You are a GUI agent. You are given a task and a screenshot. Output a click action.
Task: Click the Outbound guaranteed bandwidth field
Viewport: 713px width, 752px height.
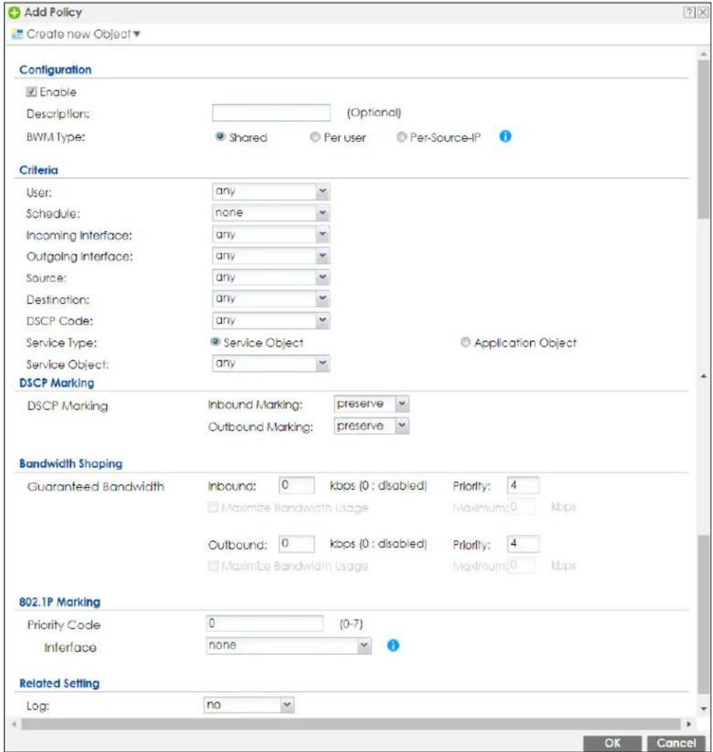click(297, 544)
